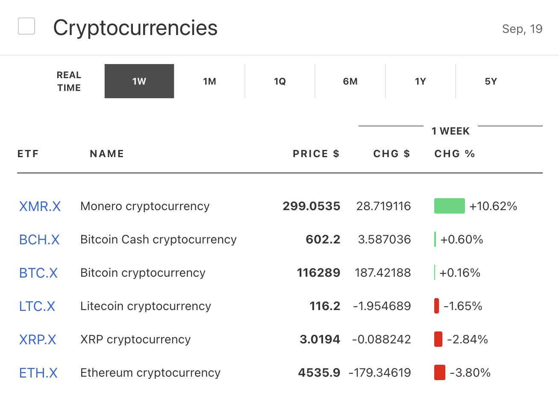The height and width of the screenshot is (410, 559).
Task: Switch to the 1Q period tab
Action: (280, 81)
